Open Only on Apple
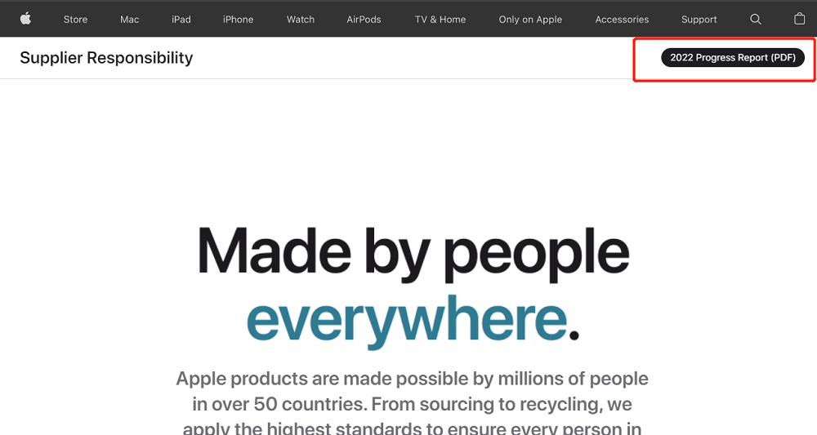Image resolution: width=817 pixels, height=435 pixels. 530,20
